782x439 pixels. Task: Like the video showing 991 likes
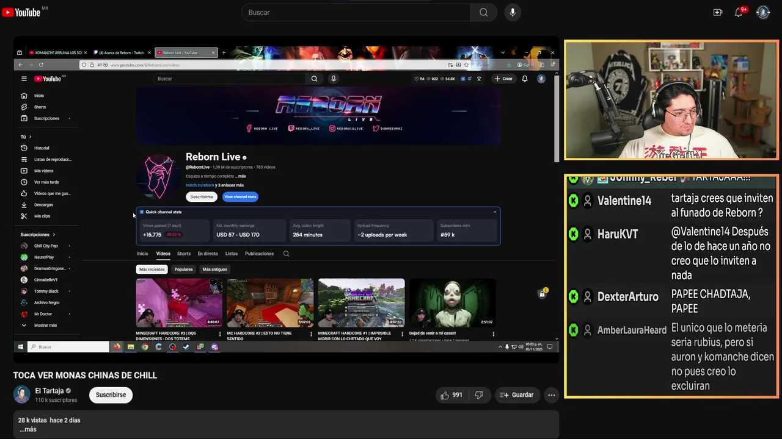(x=451, y=395)
